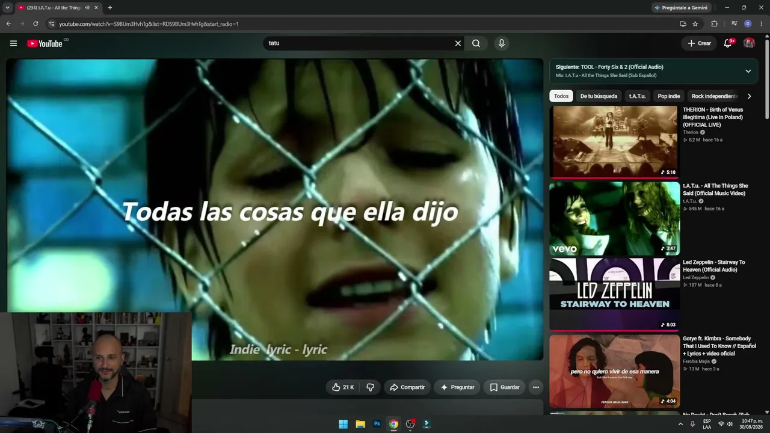The width and height of the screenshot is (770, 433).
Task: Click the Crear button
Action: (x=699, y=43)
